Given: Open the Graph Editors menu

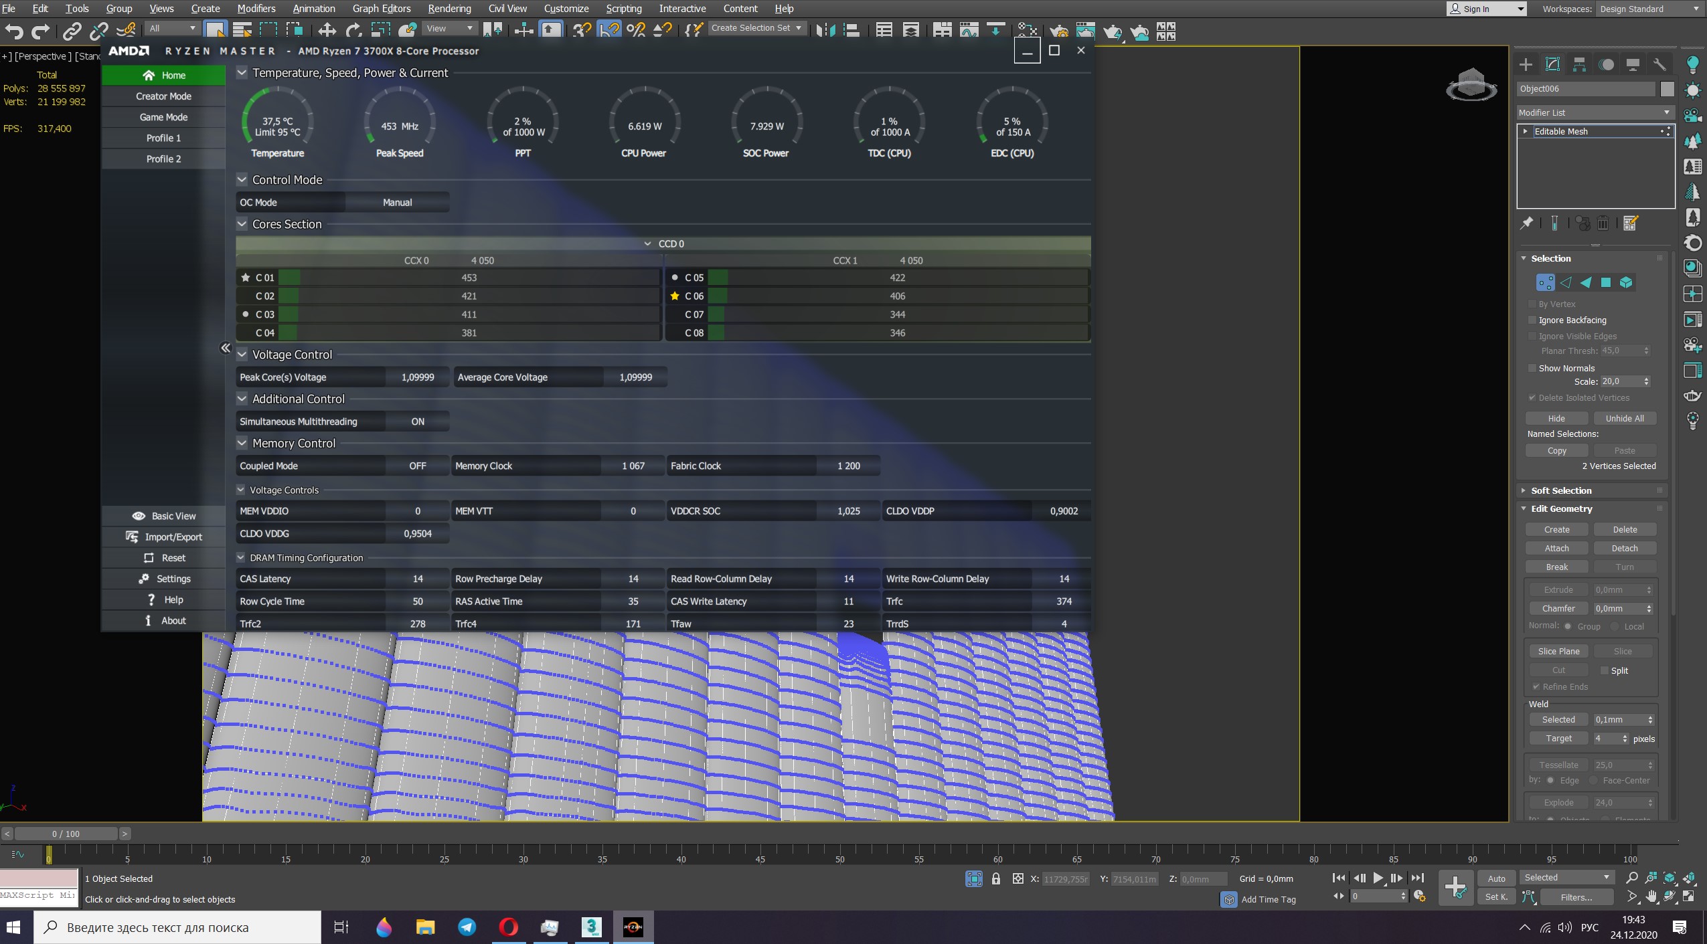Looking at the screenshot, I should 382,9.
